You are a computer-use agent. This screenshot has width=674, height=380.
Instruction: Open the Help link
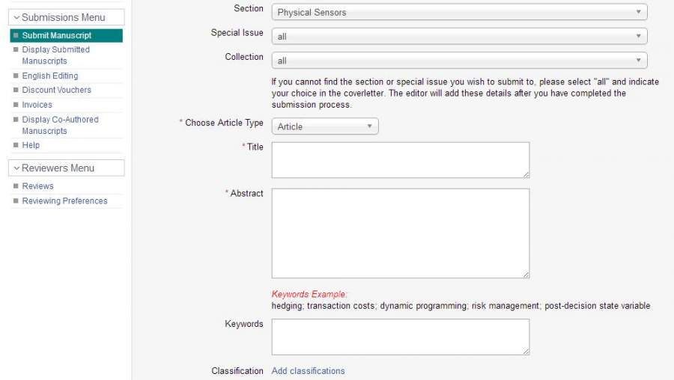tap(31, 145)
